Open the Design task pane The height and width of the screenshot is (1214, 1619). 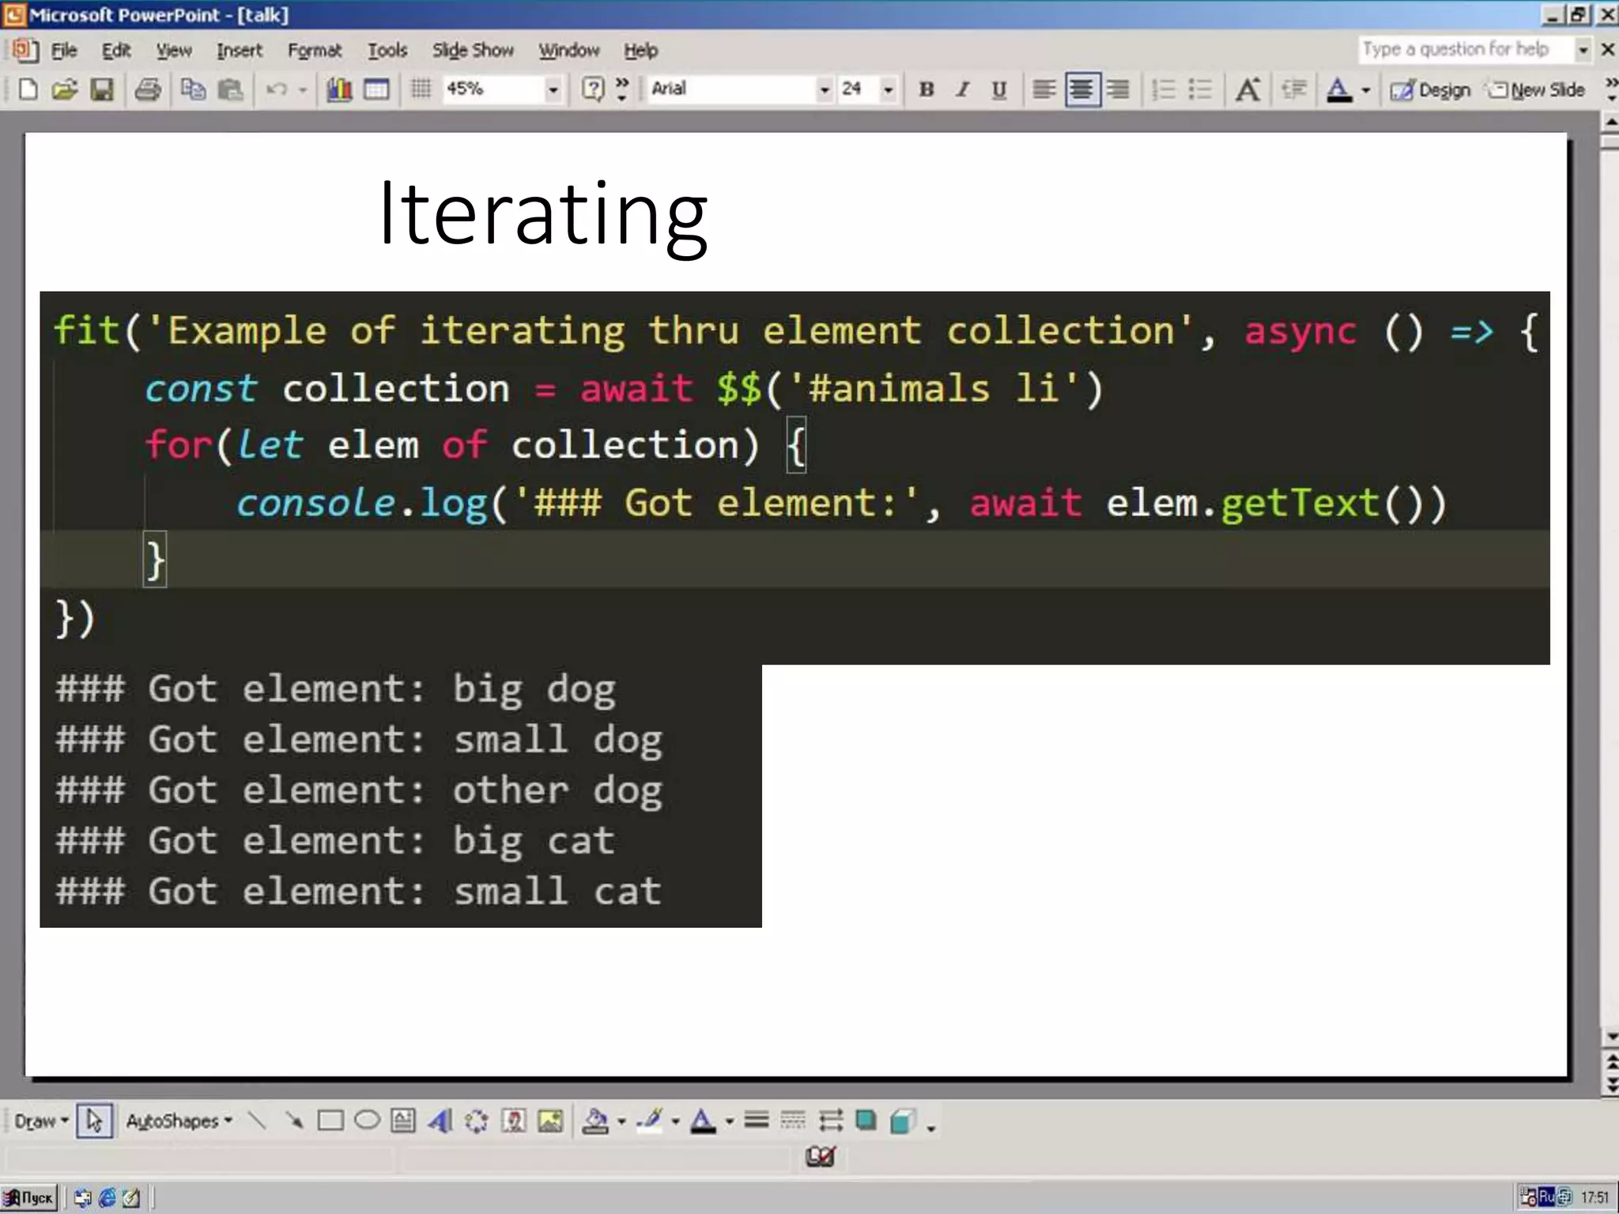coord(1430,90)
